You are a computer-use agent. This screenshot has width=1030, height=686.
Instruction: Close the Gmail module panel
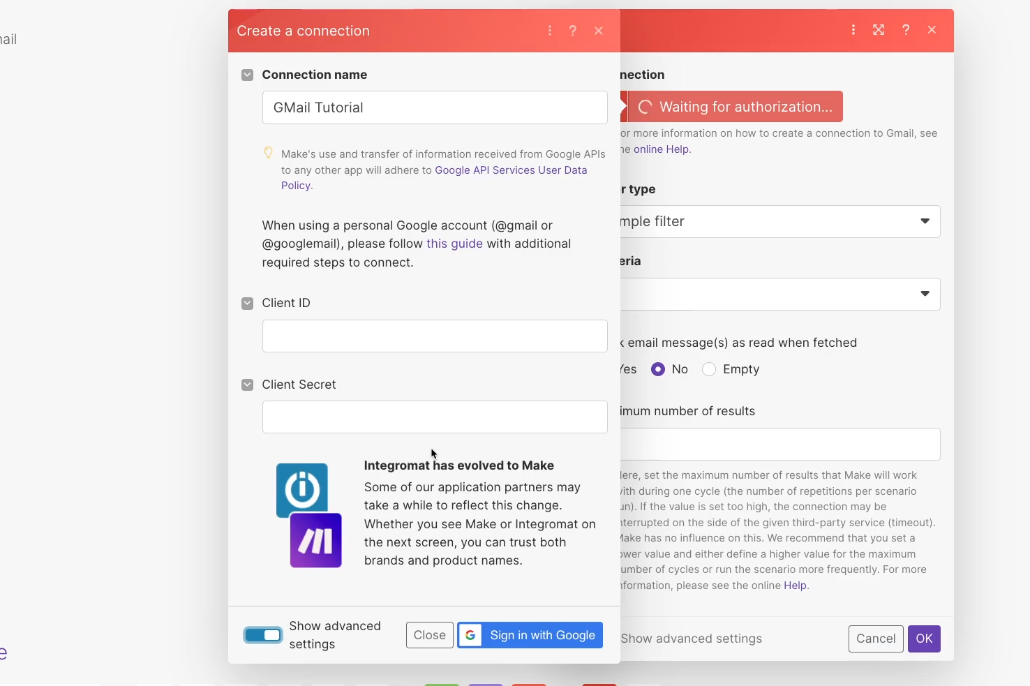pyautogui.click(x=932, y=30)
